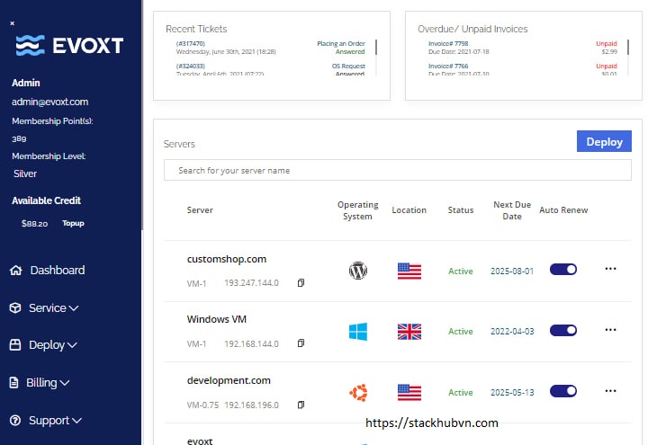Copy IP address of development.com
648x445 pixels.
(x=301, y=405)
